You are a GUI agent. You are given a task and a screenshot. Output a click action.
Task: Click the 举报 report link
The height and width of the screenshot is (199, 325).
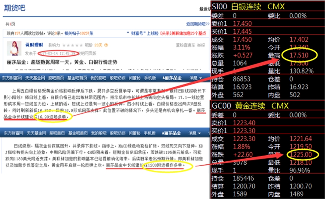pos(201,45)
